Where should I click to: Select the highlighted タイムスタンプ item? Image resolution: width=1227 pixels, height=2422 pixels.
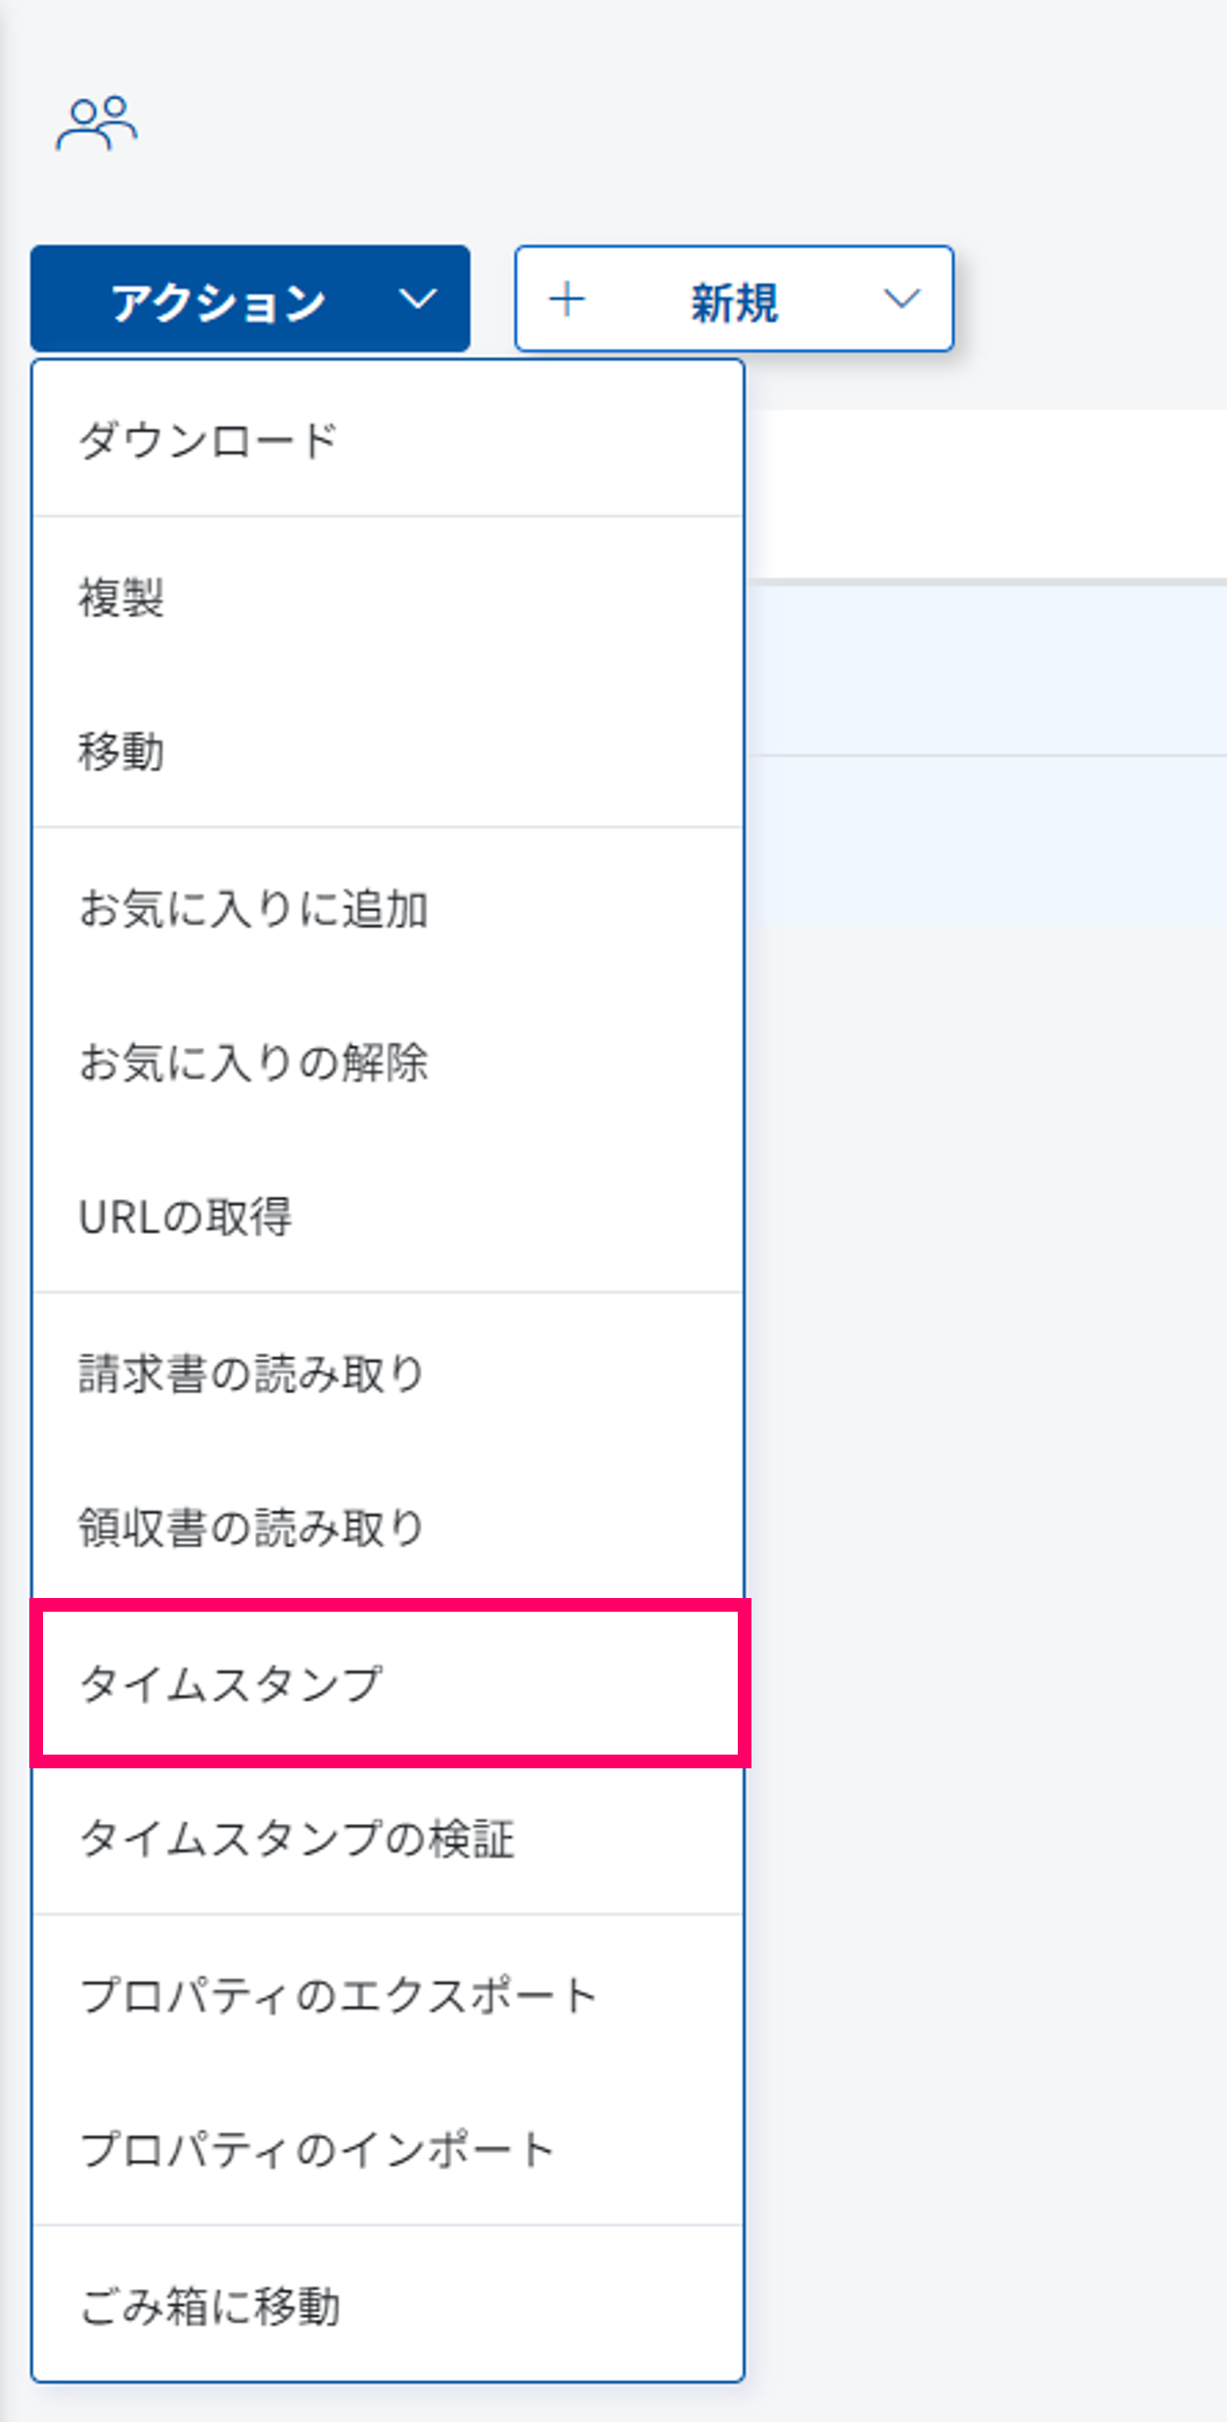coord(231,1683)
